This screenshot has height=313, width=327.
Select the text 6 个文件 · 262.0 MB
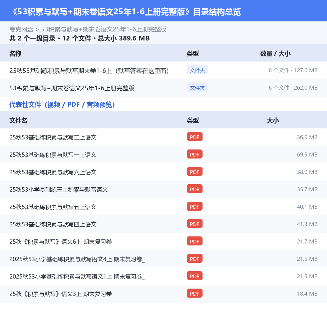tap(293, 88)
